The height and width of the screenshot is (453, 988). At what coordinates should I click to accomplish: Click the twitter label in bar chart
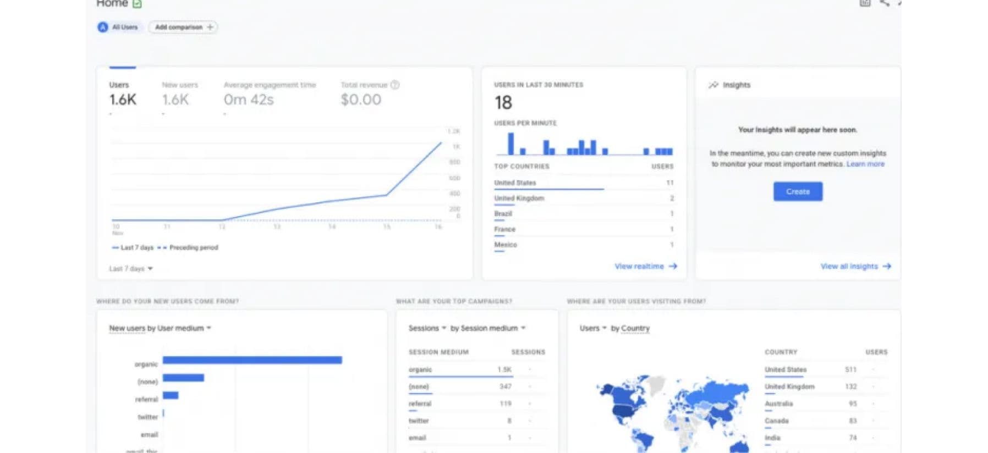coord(147,417)
